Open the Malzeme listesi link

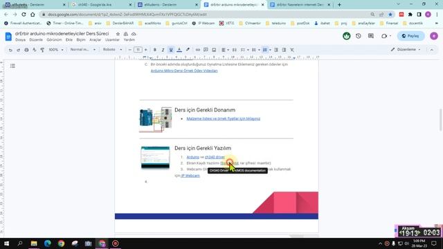[223, 118]
